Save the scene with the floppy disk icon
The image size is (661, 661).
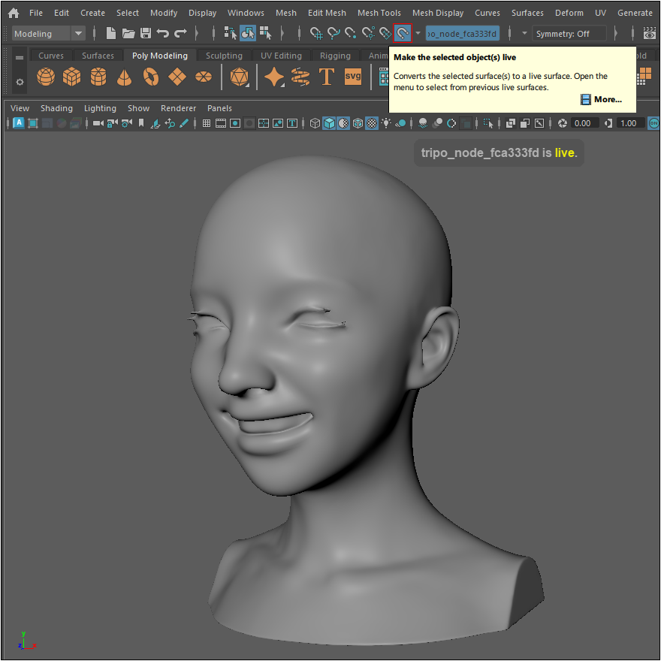point(146,33)
